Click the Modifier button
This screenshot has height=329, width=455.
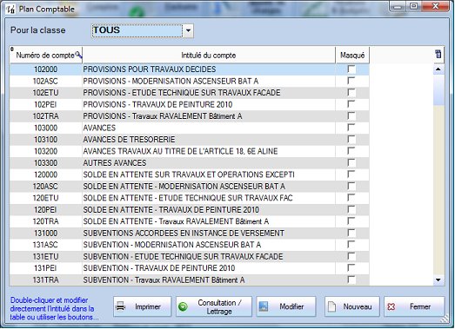click(286, 306)
